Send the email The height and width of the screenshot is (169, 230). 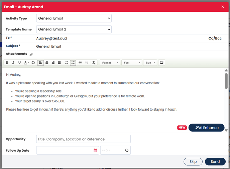215,162
